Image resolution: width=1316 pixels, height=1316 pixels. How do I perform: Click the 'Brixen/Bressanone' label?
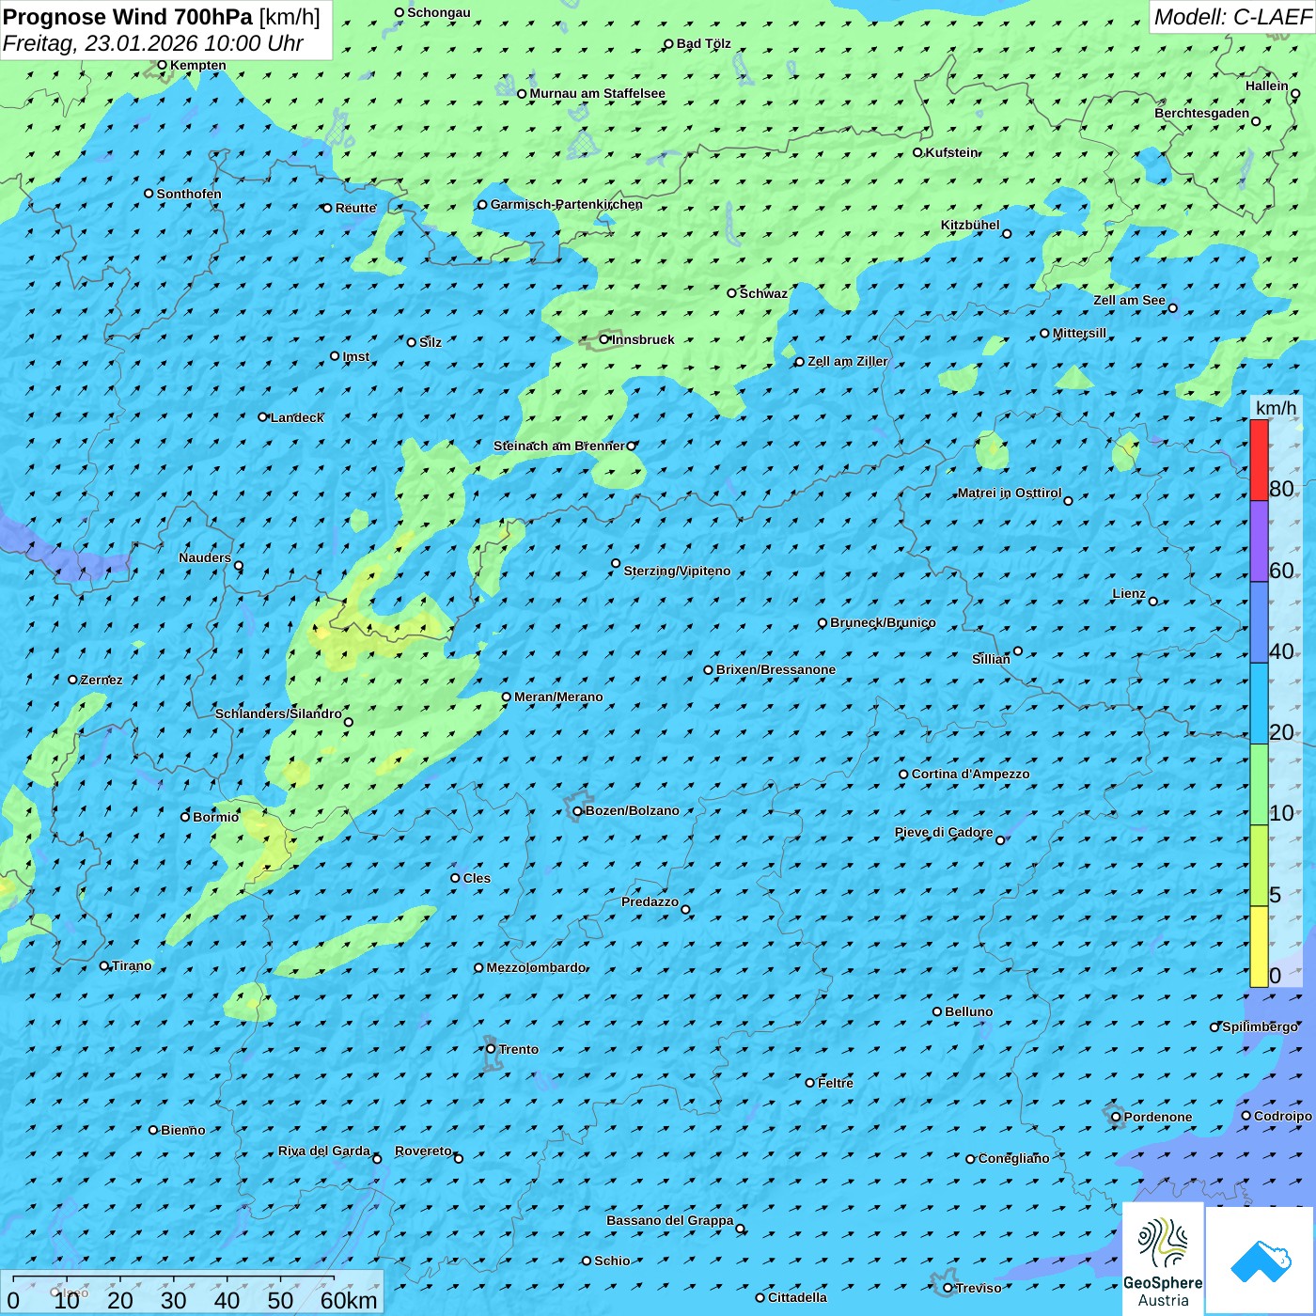point(775,669)
